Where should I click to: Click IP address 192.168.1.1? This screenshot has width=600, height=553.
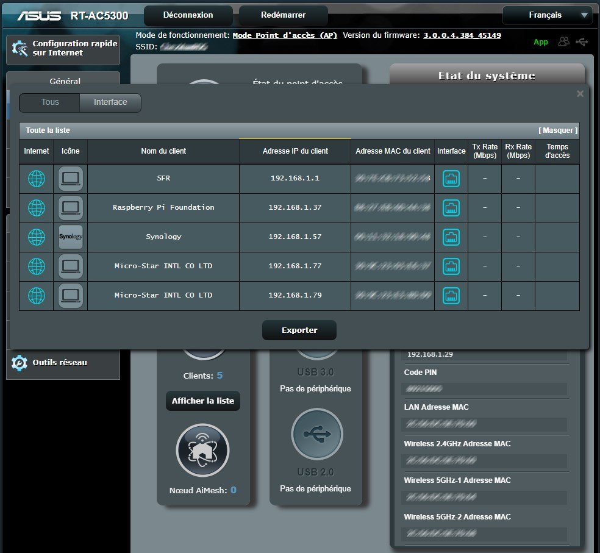point(295,178)
